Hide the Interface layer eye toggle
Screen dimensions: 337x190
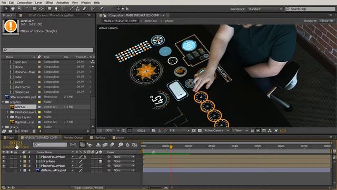point(4,161)
